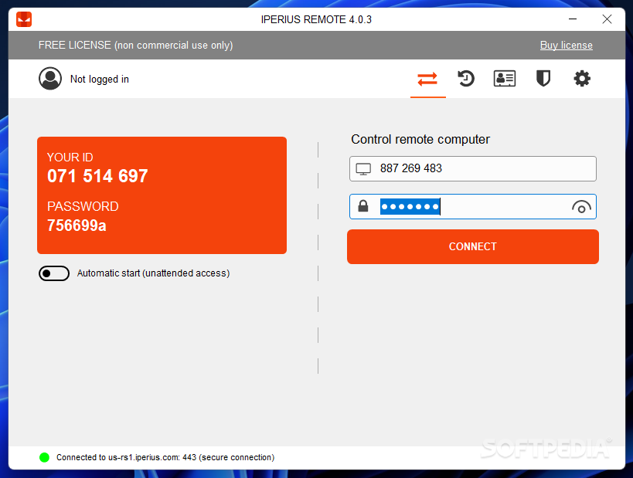Open the remote connection tab icon
633x478 pixels.
pyautogui.click(x=427, y=79)
